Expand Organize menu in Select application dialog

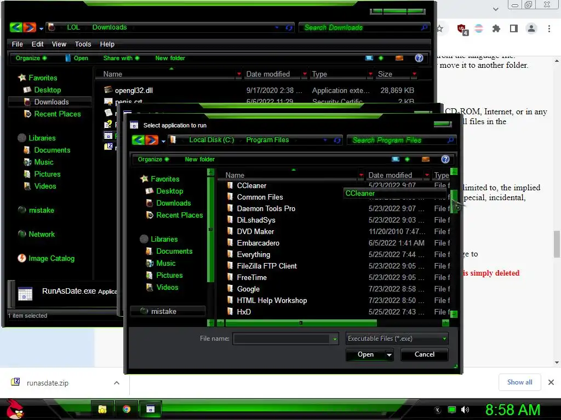(153, 159)
